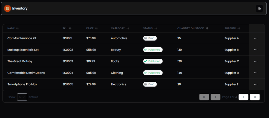Click the Electronics category cell
269x118 pixels.
point(119,84)
